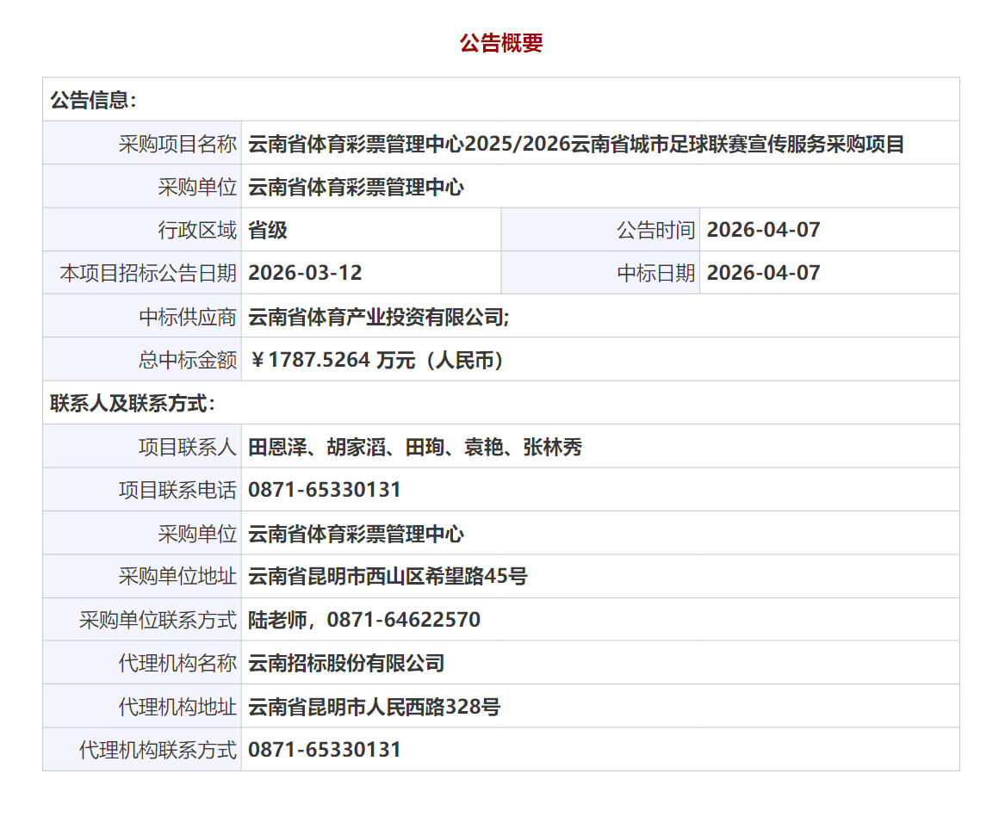Click the total bid amount ¥1787.5264 万元

click(x=375, y=360)
